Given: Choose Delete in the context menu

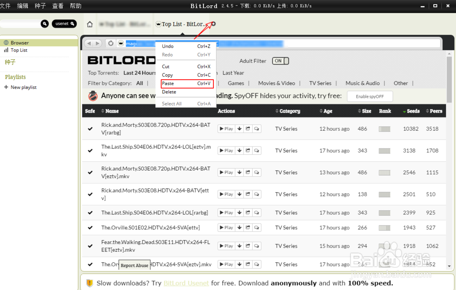Looking at the screenshot, I should (186, 92).
